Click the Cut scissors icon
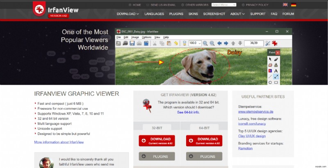 pyautogui.click(x=155, y=43)
